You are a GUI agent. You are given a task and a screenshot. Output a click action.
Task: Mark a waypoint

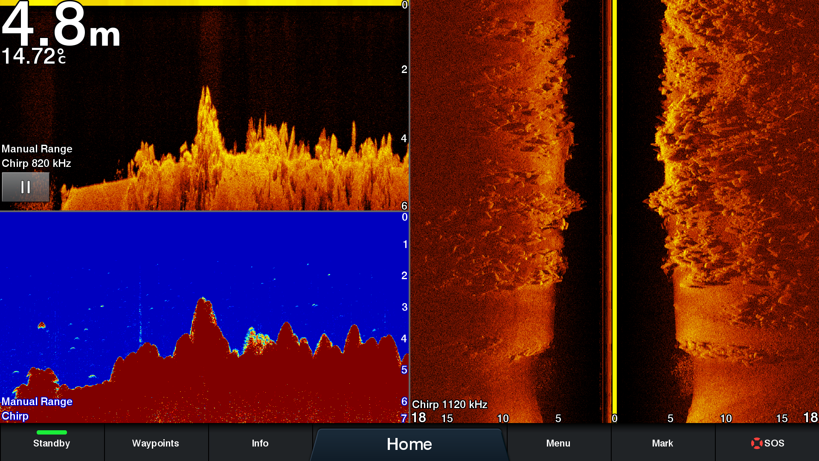[x=663, y=443]
